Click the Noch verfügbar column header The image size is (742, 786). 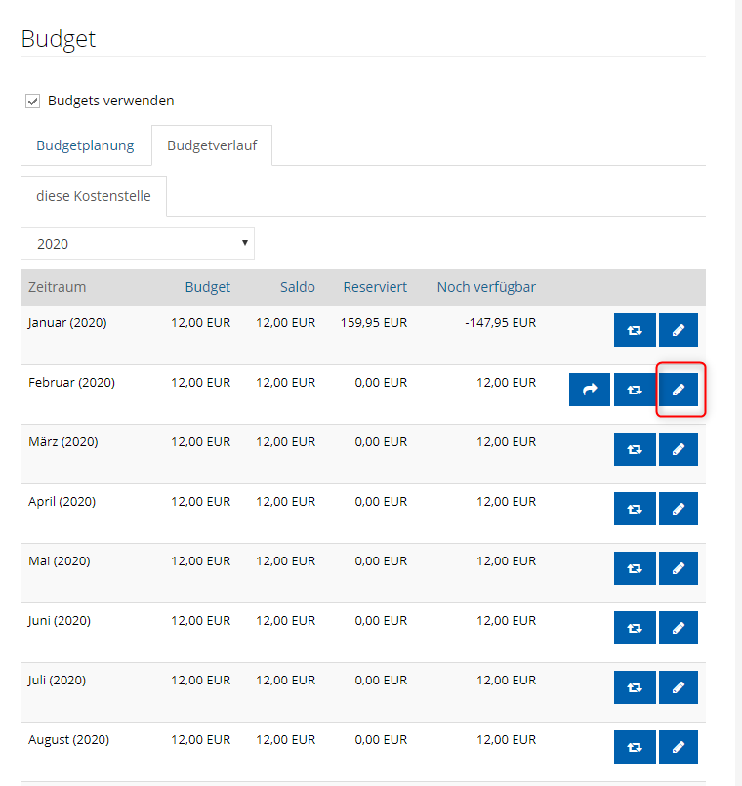[486, 287]
